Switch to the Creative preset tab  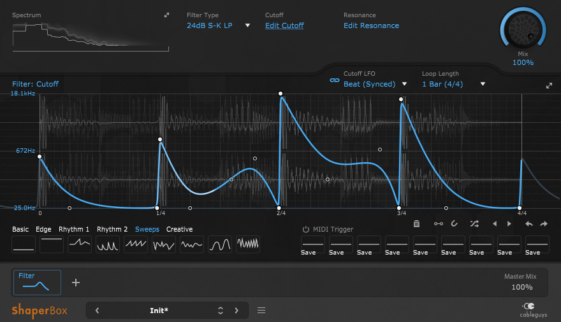(179, 229)
